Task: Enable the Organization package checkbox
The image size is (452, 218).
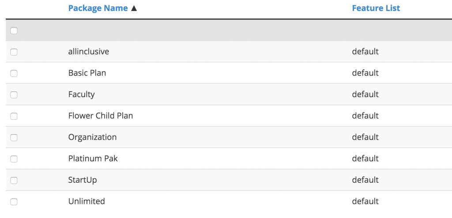Action: (14, 138)
